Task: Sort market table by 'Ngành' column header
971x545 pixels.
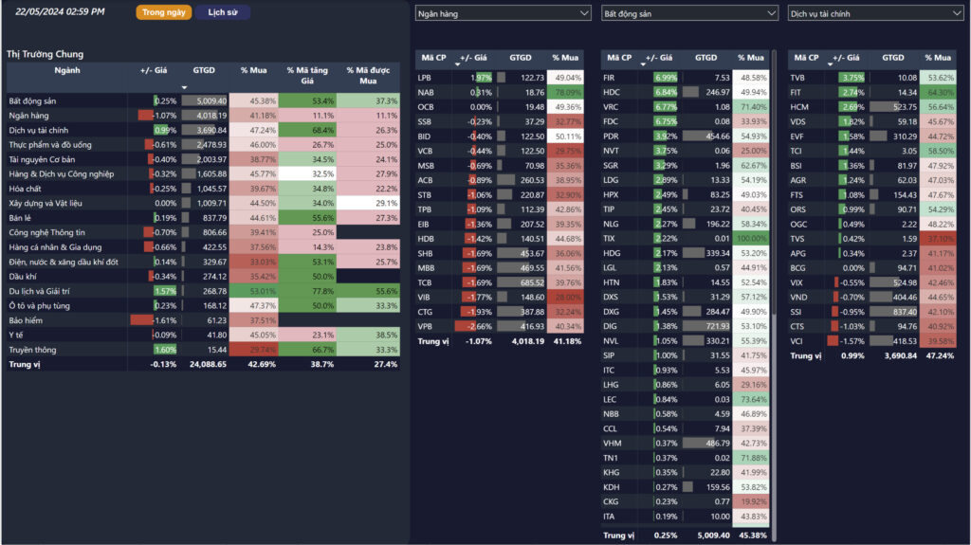Action: point(67,71)
